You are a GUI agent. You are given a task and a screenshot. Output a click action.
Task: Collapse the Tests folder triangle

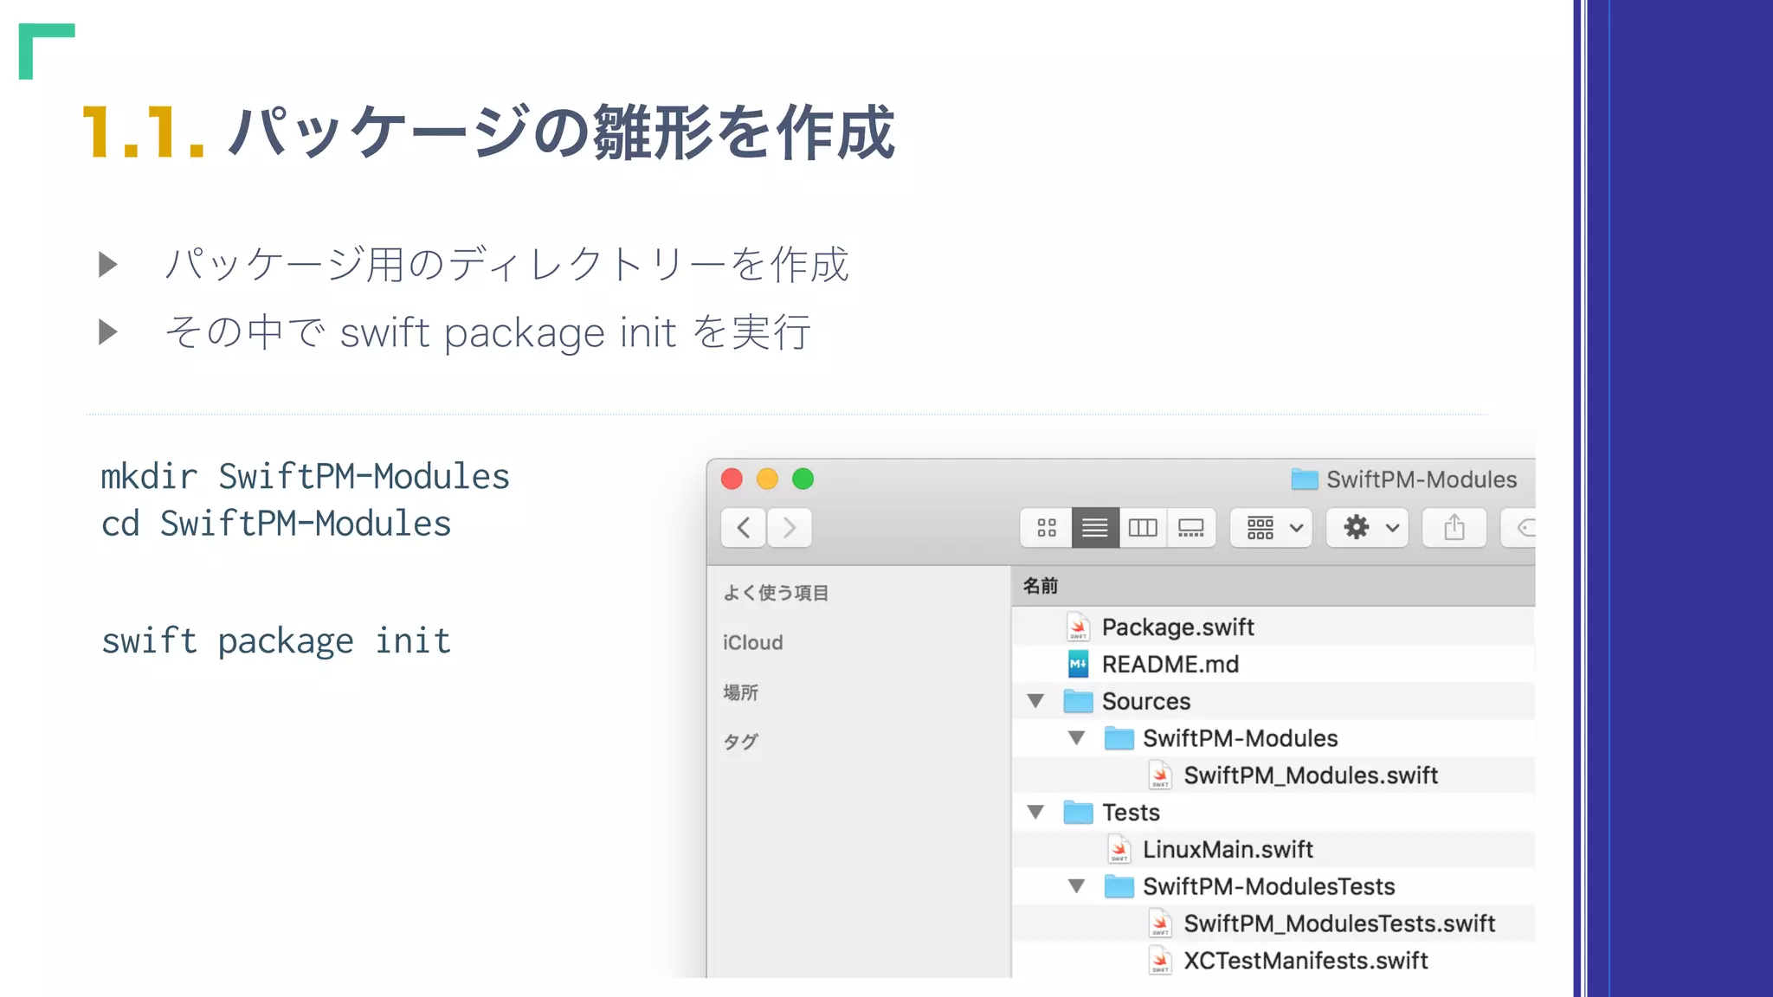(1035, 813)
